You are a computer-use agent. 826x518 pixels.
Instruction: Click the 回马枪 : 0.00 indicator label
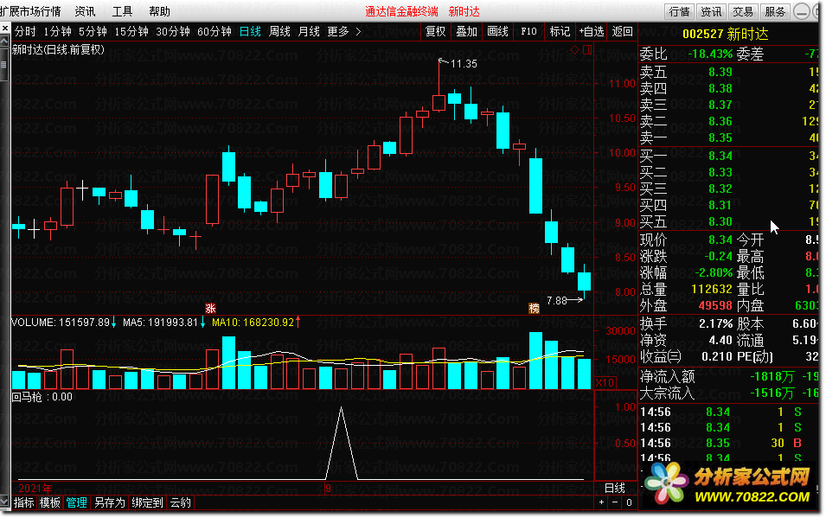[42, 397]
